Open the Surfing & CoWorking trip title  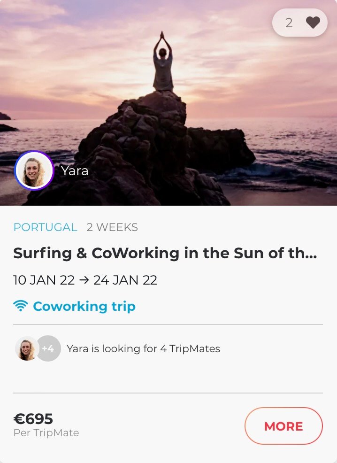[165, 254]
